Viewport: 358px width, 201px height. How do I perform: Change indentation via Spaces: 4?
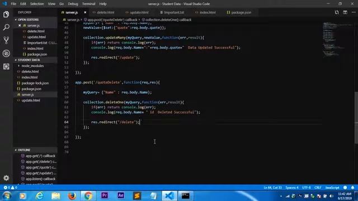[292, 188]
